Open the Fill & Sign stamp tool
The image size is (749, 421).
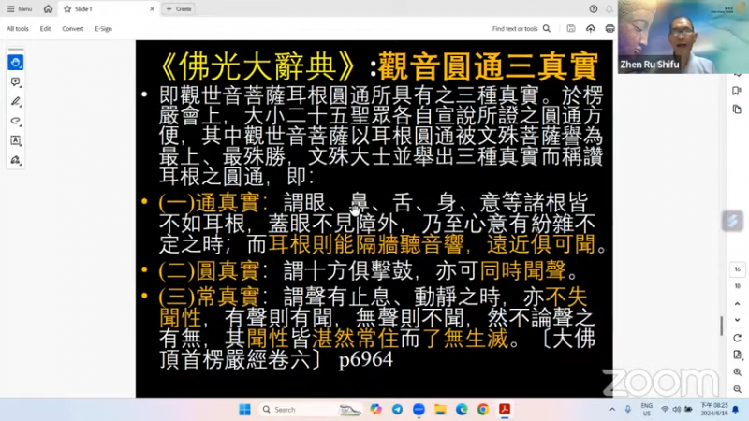click(16, 160)
